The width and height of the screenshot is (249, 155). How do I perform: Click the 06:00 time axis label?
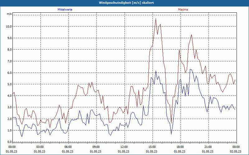pos(68,147)
